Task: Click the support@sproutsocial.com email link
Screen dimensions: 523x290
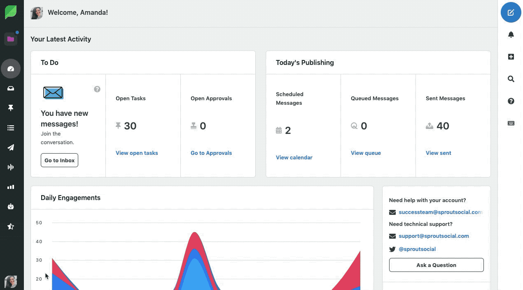Action: click(434, 236)
